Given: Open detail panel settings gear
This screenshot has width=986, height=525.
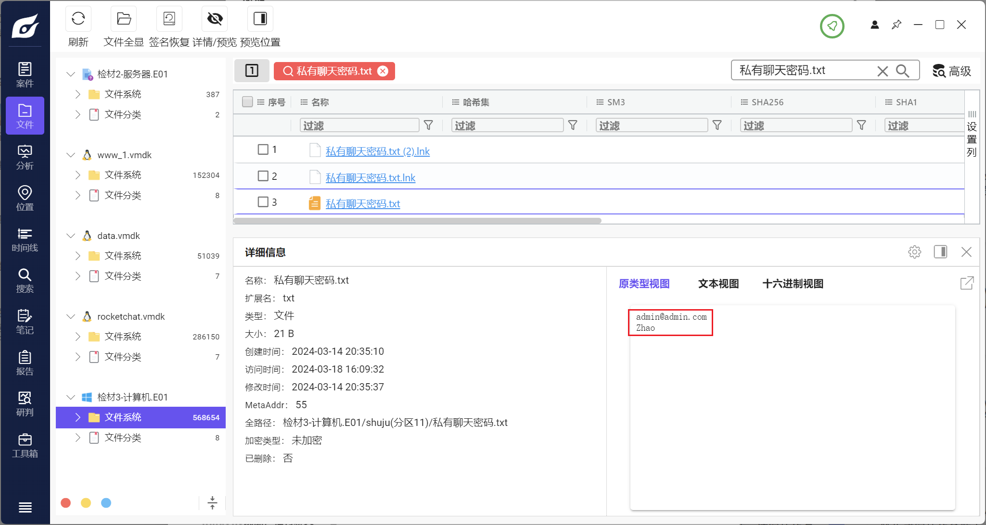Looking at the screenshot, I should coord(914,252).
